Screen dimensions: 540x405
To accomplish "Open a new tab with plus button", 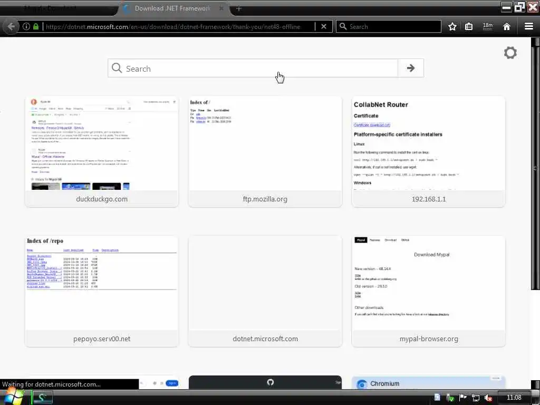I will click(x=239, y=8).
